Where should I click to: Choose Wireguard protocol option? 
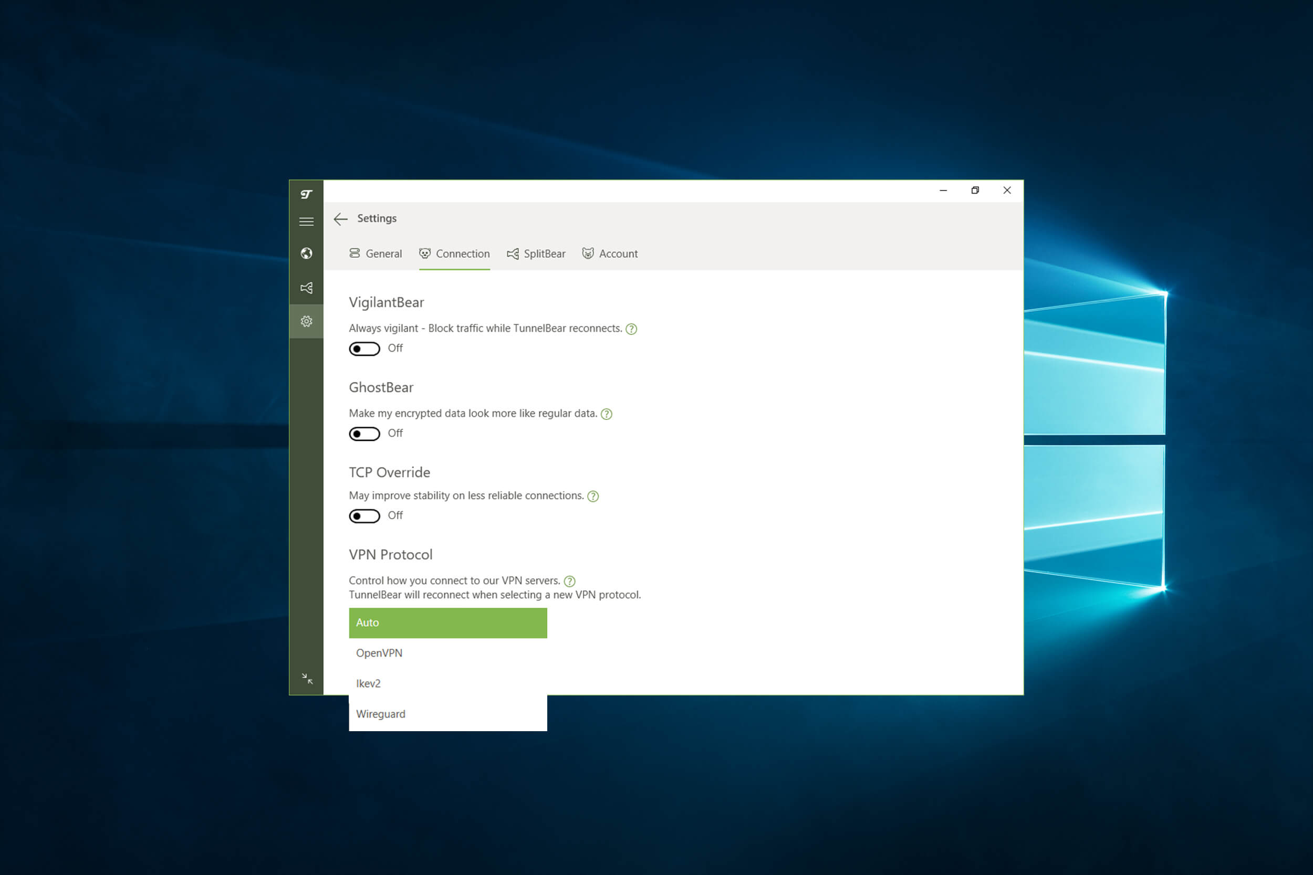pyautogui.click(x=447, y=714)
